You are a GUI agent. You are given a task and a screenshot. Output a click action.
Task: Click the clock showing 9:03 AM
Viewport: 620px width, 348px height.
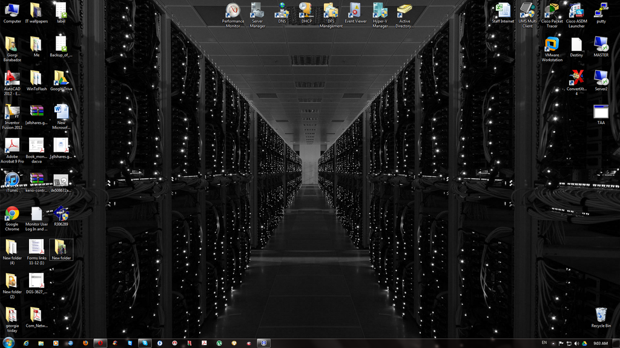[x=600, y=343]
